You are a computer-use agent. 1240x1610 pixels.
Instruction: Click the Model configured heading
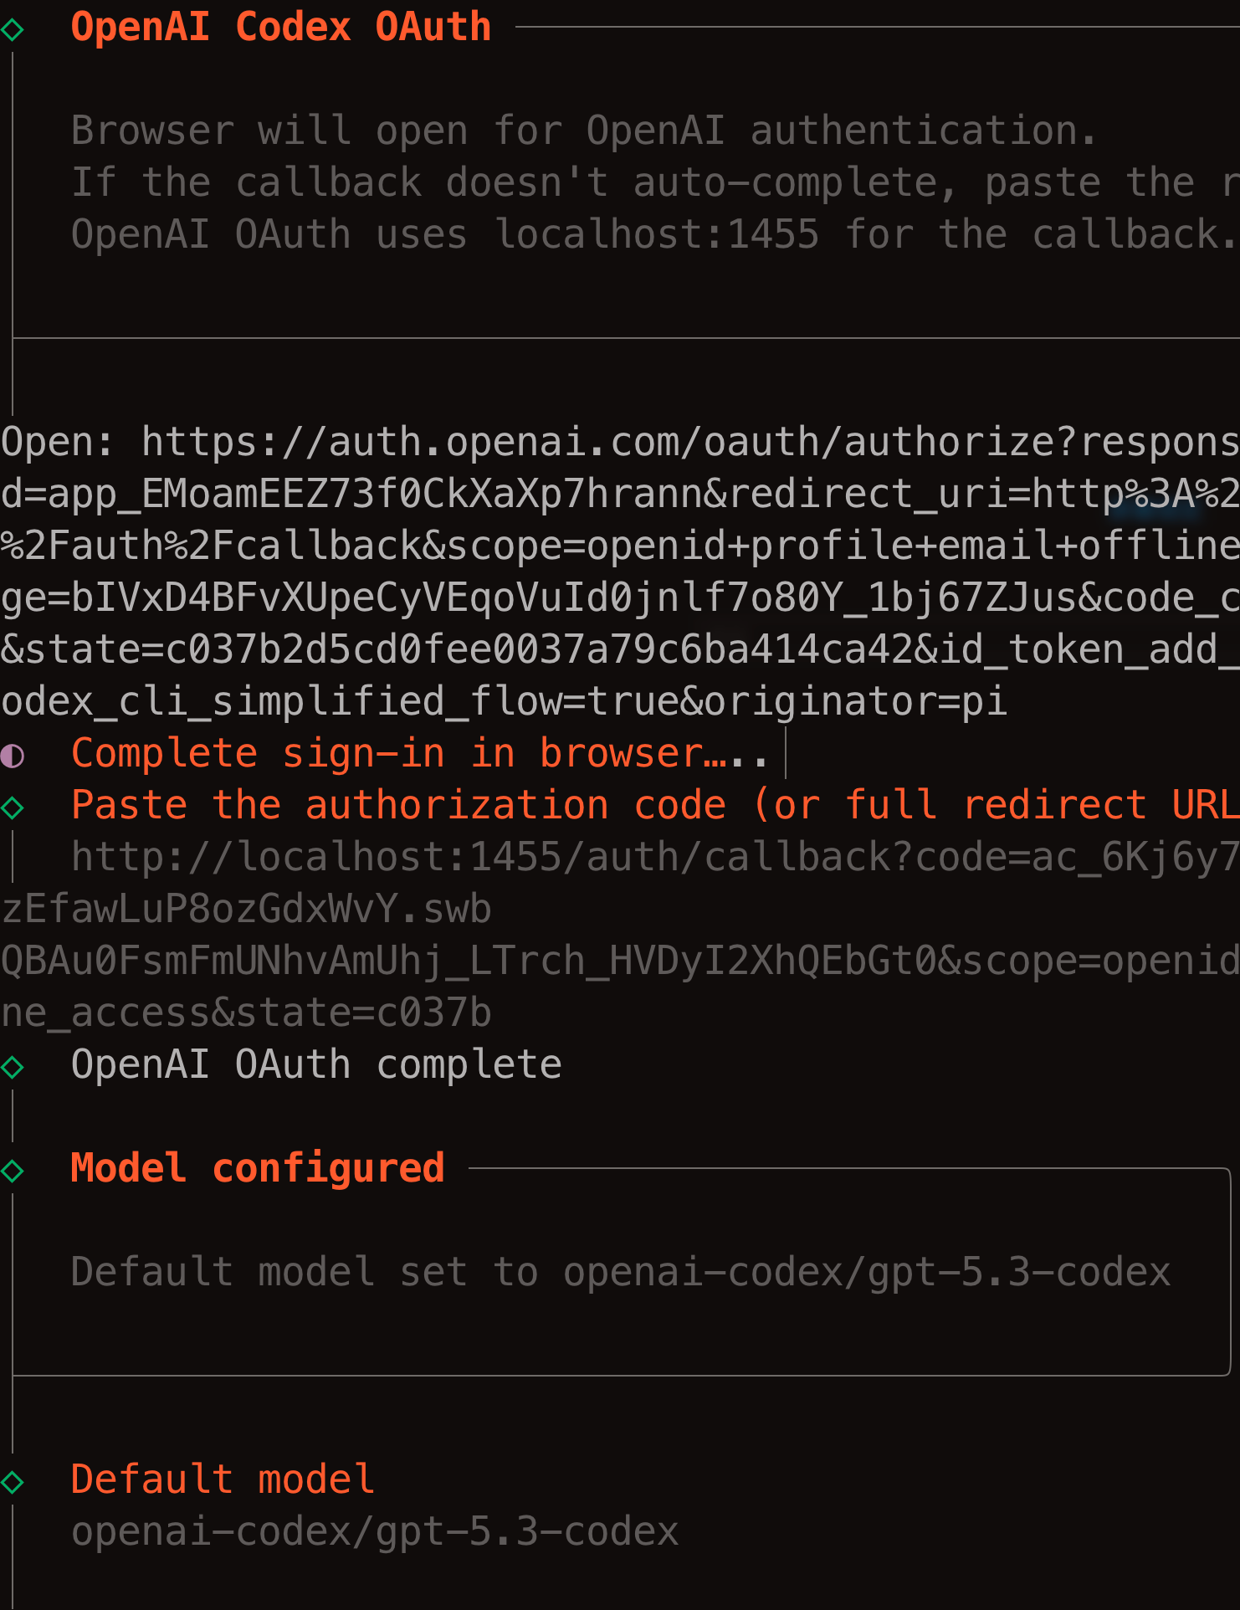257,1169
